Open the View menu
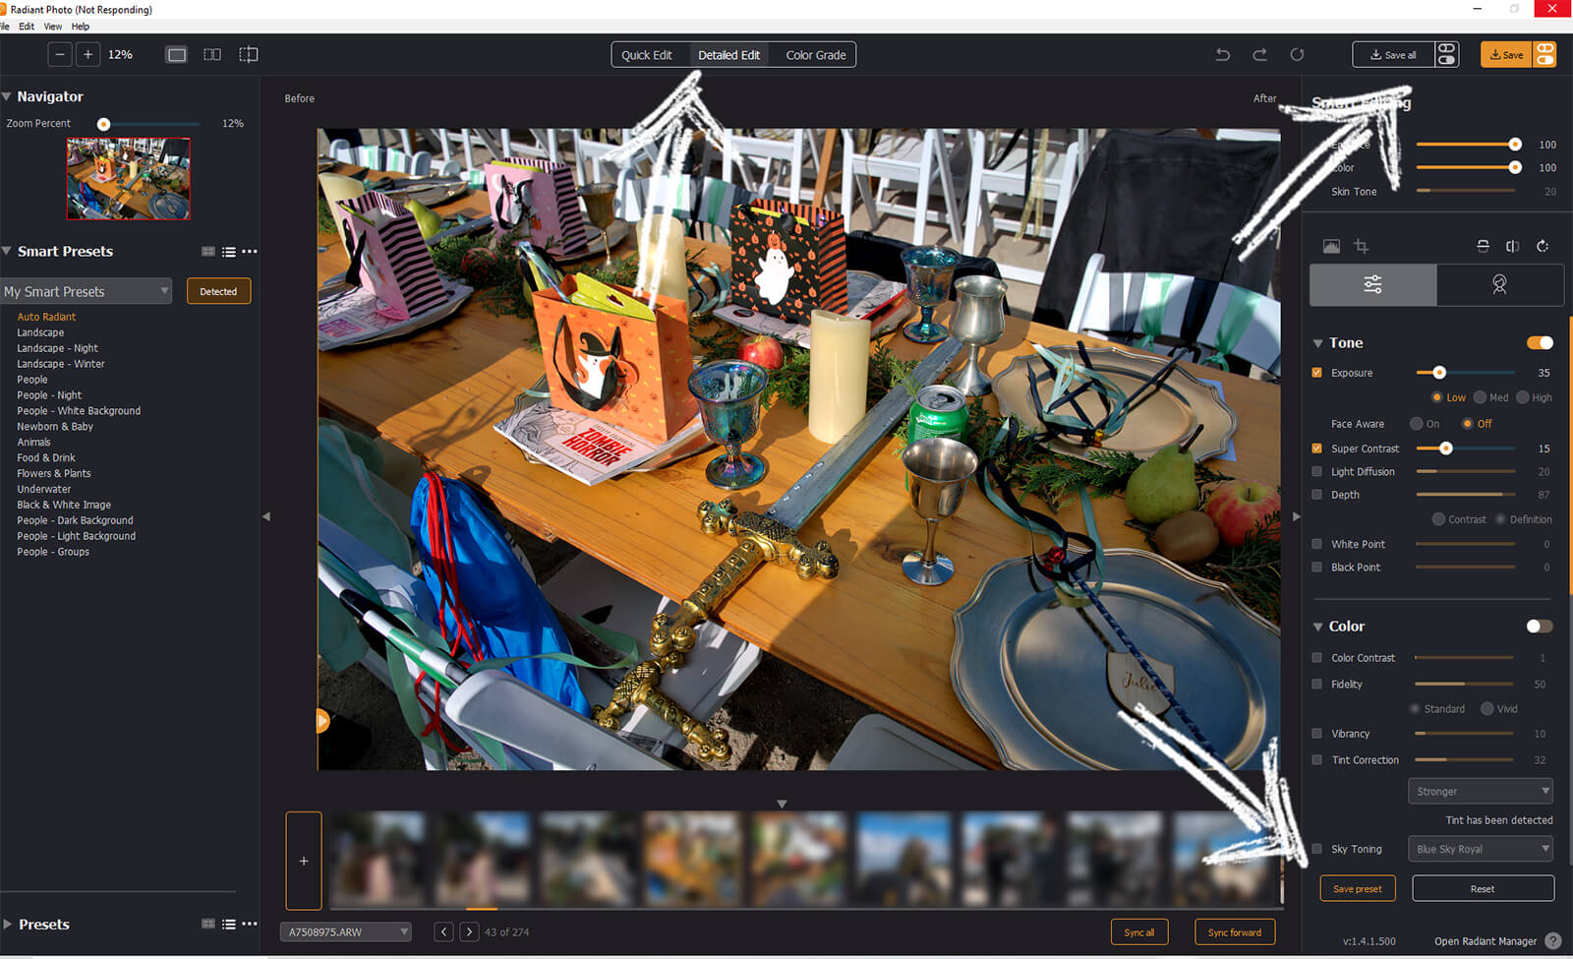1573x959 pixels. point(53,27)
